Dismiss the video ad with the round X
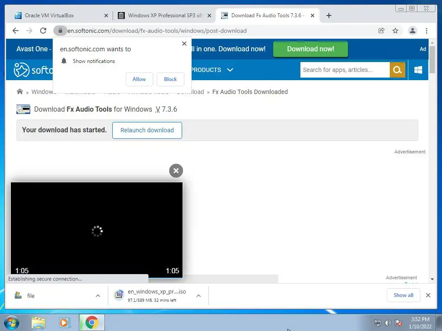This screenshot has height=331, width=442. point(176,171)
